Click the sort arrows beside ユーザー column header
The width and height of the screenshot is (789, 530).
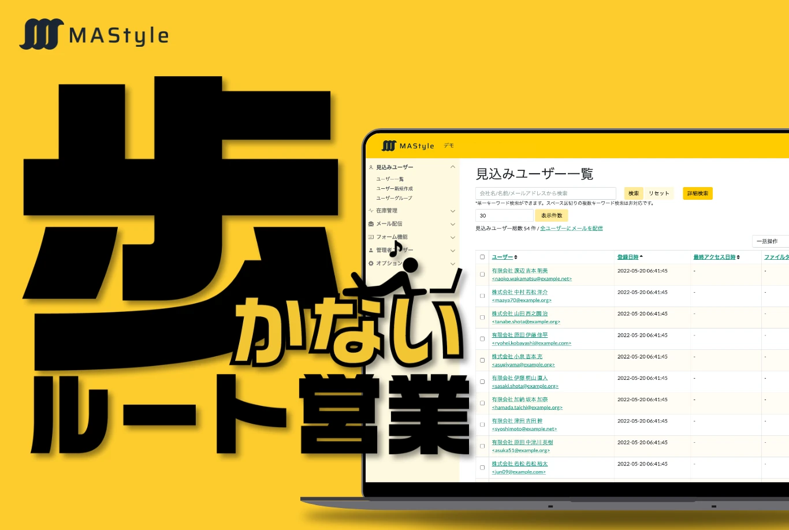coord(515,257)
